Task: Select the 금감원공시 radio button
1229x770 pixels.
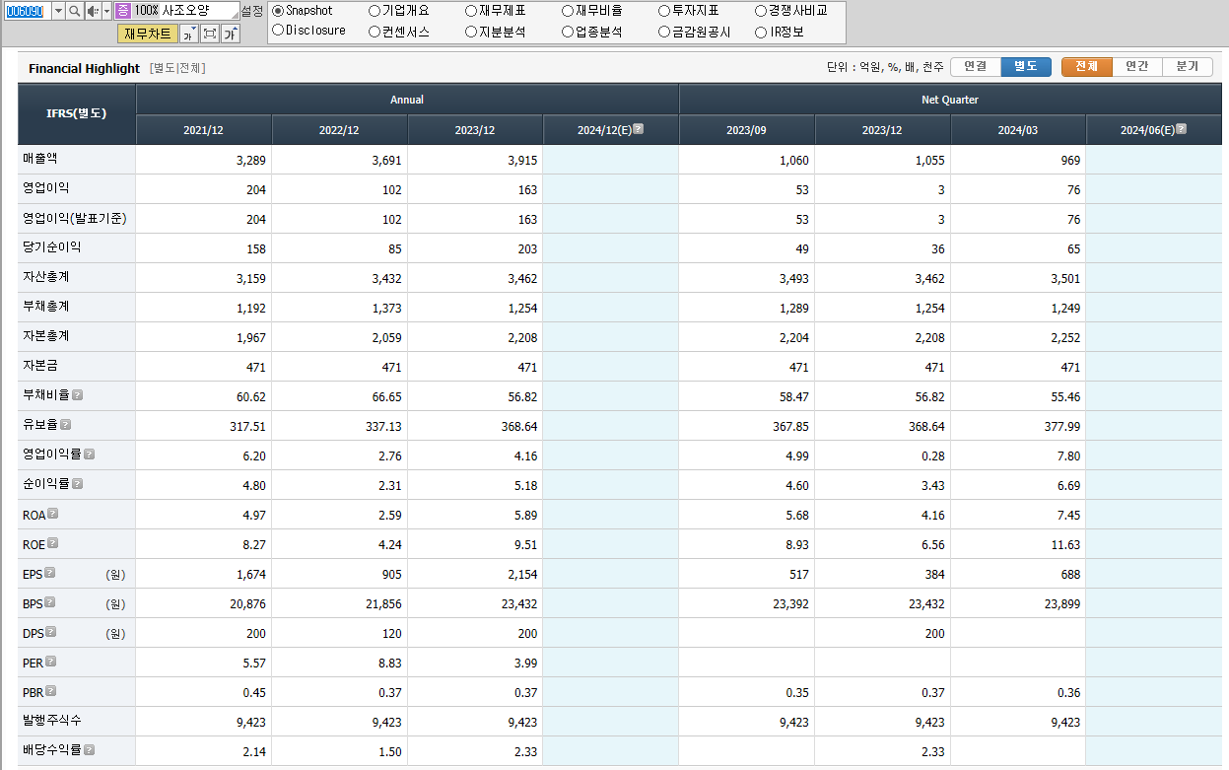Action: pos(664,32)
